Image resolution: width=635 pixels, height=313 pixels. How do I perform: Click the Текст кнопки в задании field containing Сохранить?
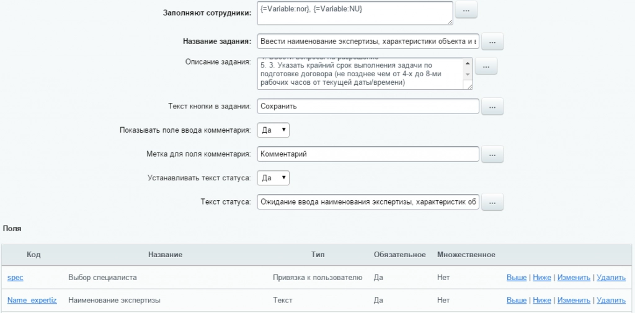click(x=367, y=106)
